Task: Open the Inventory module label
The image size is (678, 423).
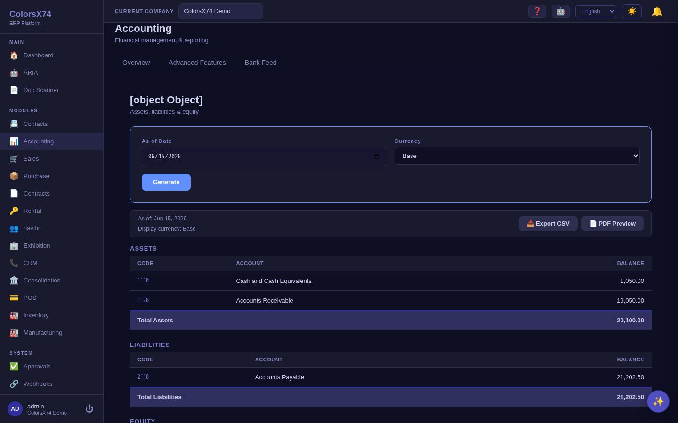Action: pyautogui.click(x=36, y=315)
